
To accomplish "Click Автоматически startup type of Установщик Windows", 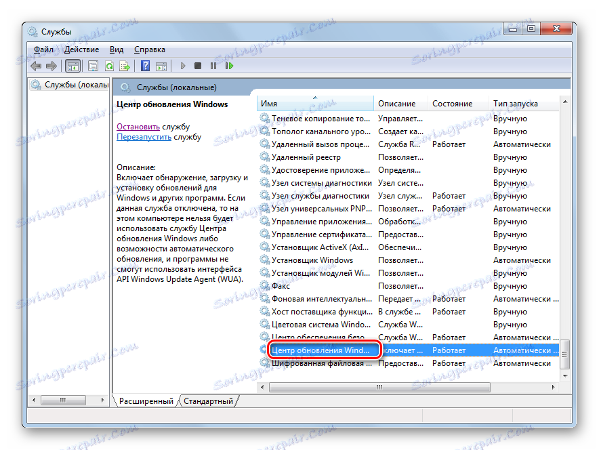I will coord(522,260).
